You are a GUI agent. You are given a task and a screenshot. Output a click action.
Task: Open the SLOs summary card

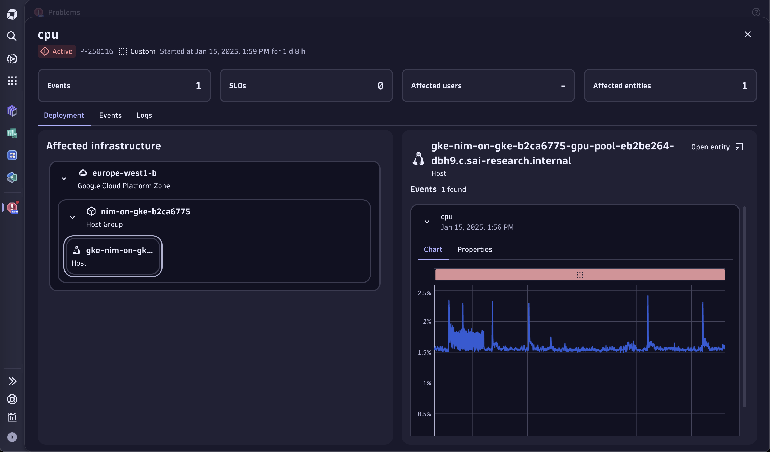click(306, 86)
